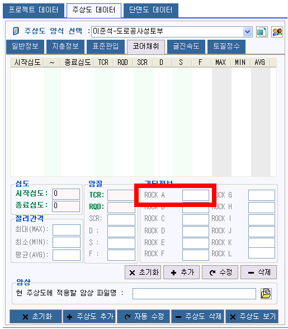
Task: Open the 암상 file browse folder icon
Action: (266, 293)
